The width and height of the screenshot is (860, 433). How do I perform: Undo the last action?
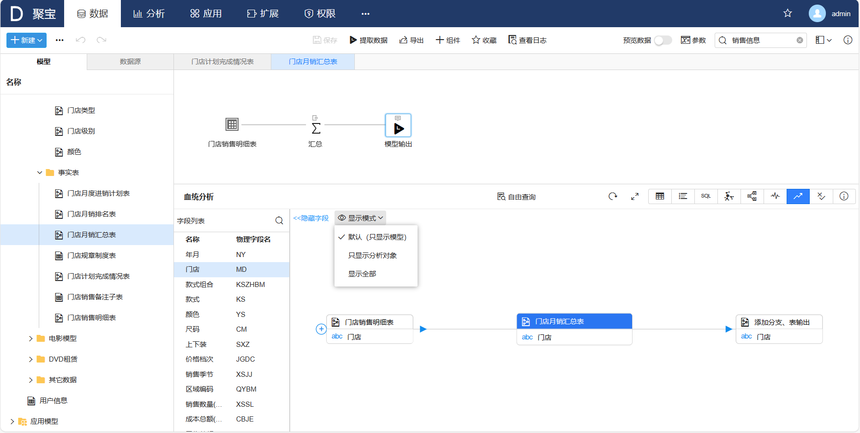(x=81, y=40)
